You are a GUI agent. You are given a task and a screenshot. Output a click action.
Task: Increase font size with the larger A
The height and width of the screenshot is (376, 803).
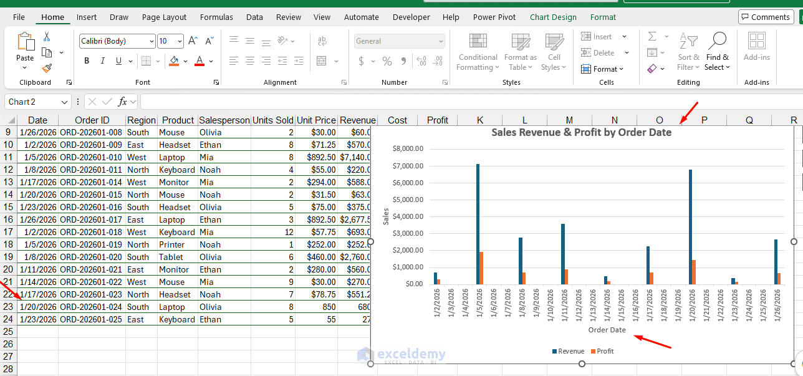[193, 41]
